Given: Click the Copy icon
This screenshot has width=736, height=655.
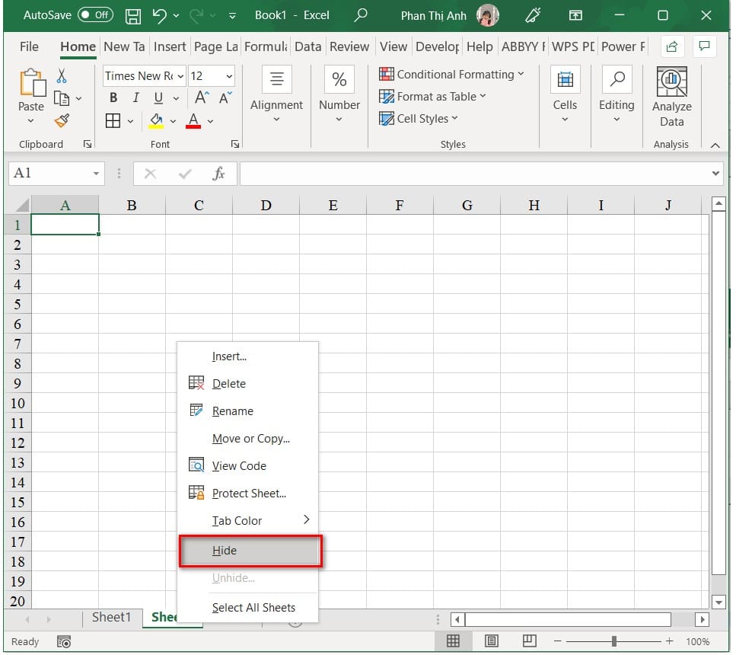Looking at the screenshot, I should [x=62, y=97].
